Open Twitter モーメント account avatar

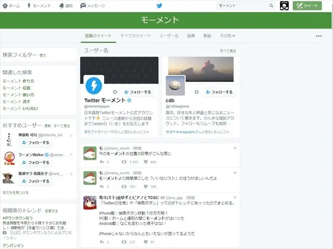point(94,86)
